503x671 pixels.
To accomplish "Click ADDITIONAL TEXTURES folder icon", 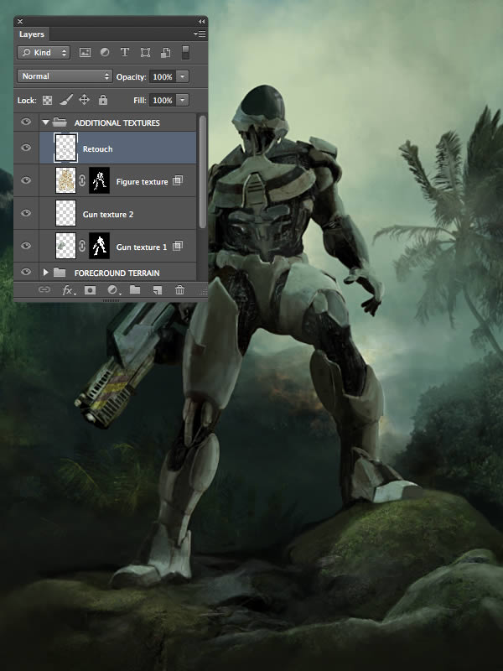I will pos(60,122).
